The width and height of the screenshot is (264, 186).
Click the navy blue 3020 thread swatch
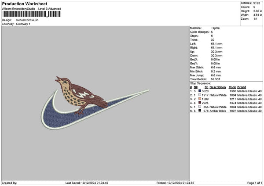(200, 91)
